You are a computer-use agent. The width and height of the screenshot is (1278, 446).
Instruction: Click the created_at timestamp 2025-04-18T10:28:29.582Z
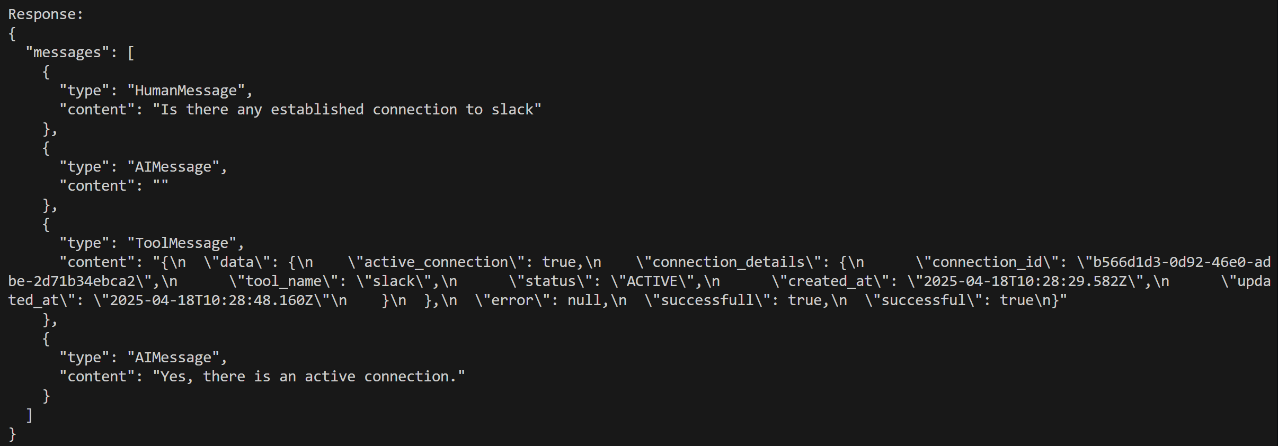click(x=1025, y=281)
